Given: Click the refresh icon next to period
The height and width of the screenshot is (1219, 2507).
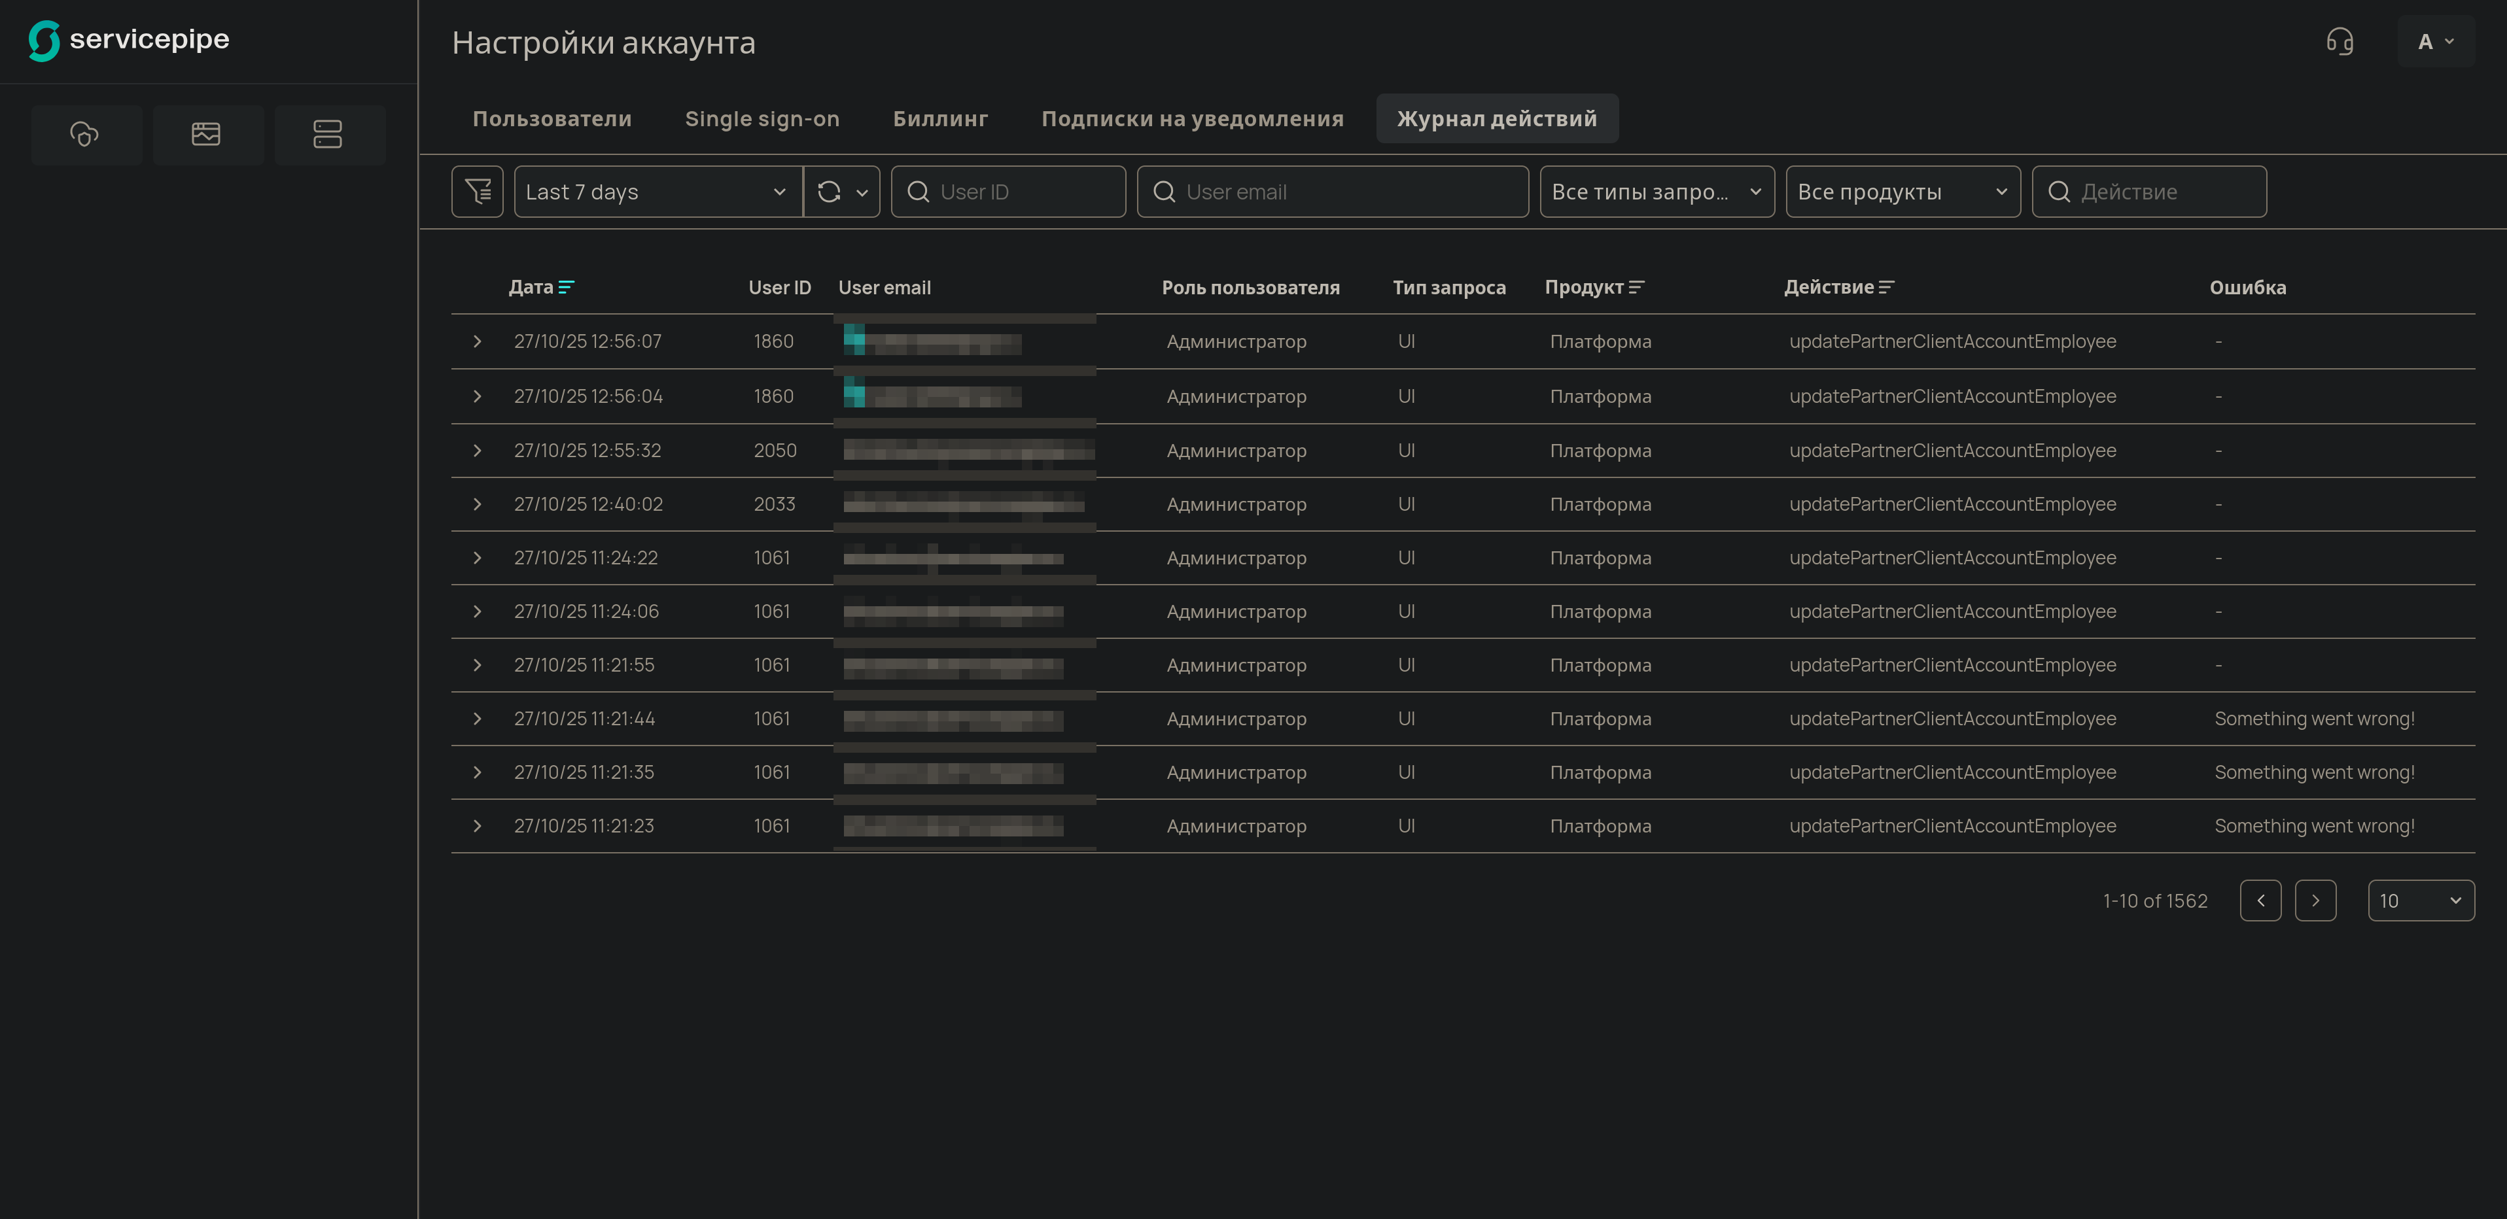Looking at the screenshot, I should (829, 192).
